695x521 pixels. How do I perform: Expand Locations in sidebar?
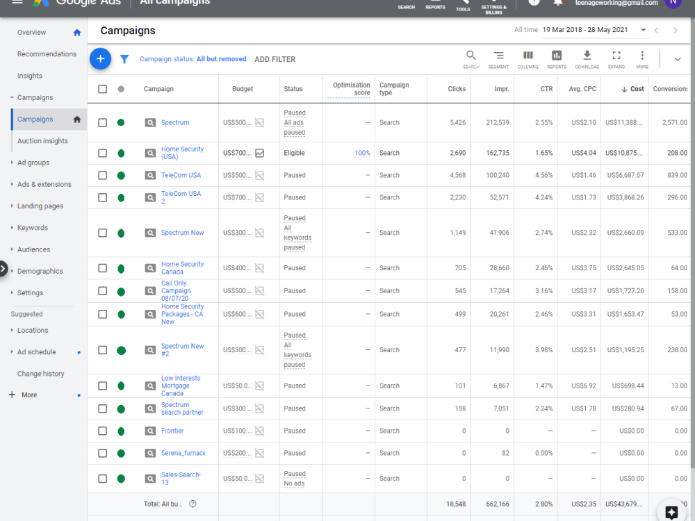point(12,330)
